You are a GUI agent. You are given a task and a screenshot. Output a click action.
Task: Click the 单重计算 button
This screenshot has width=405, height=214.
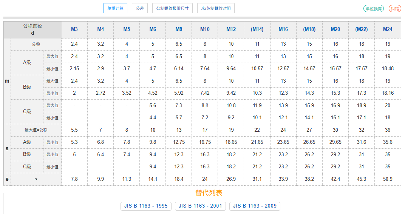click(x=115, y=8)
